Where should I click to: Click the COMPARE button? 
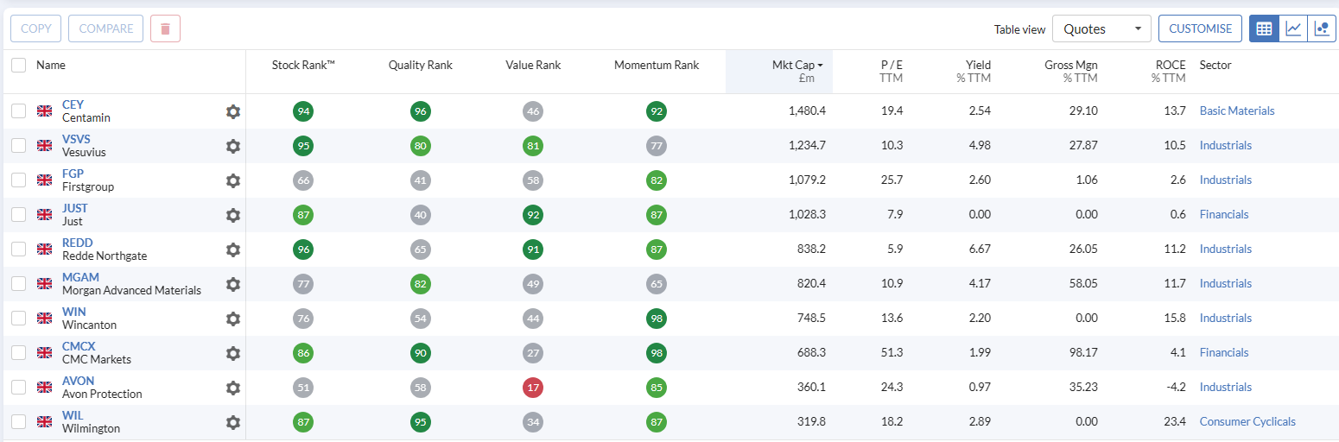point(106,28)
